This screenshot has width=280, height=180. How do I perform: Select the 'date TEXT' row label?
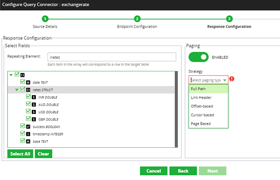tap(40, 83)
